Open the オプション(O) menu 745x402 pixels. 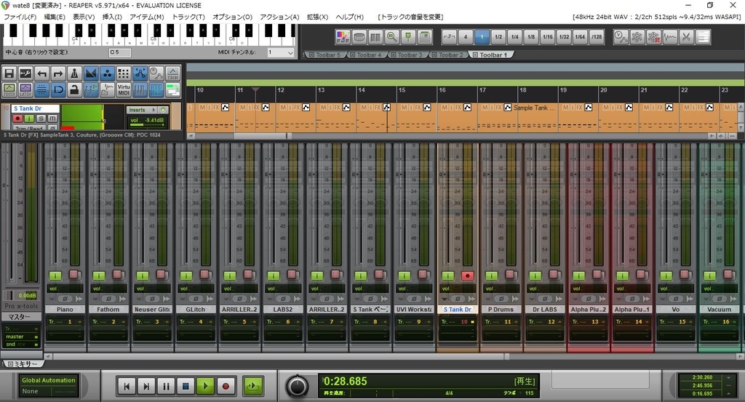coord(232,17)
